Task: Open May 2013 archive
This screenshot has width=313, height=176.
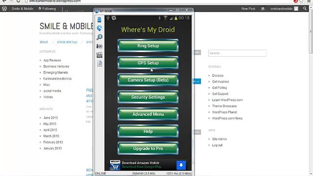Action: 50,124
